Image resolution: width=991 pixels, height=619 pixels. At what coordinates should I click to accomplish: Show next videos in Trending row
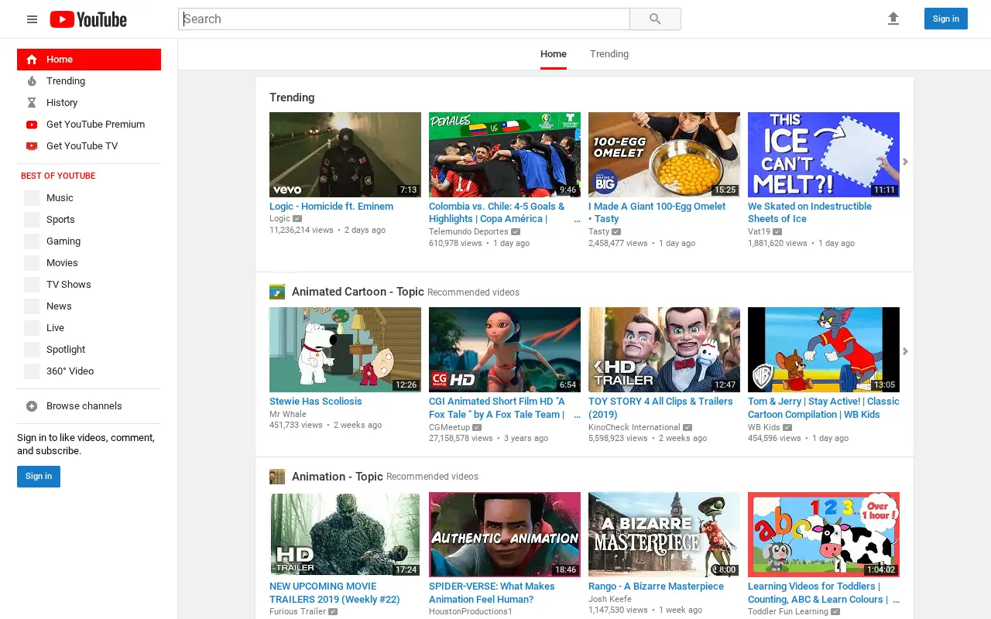click(x=905, y=162)
